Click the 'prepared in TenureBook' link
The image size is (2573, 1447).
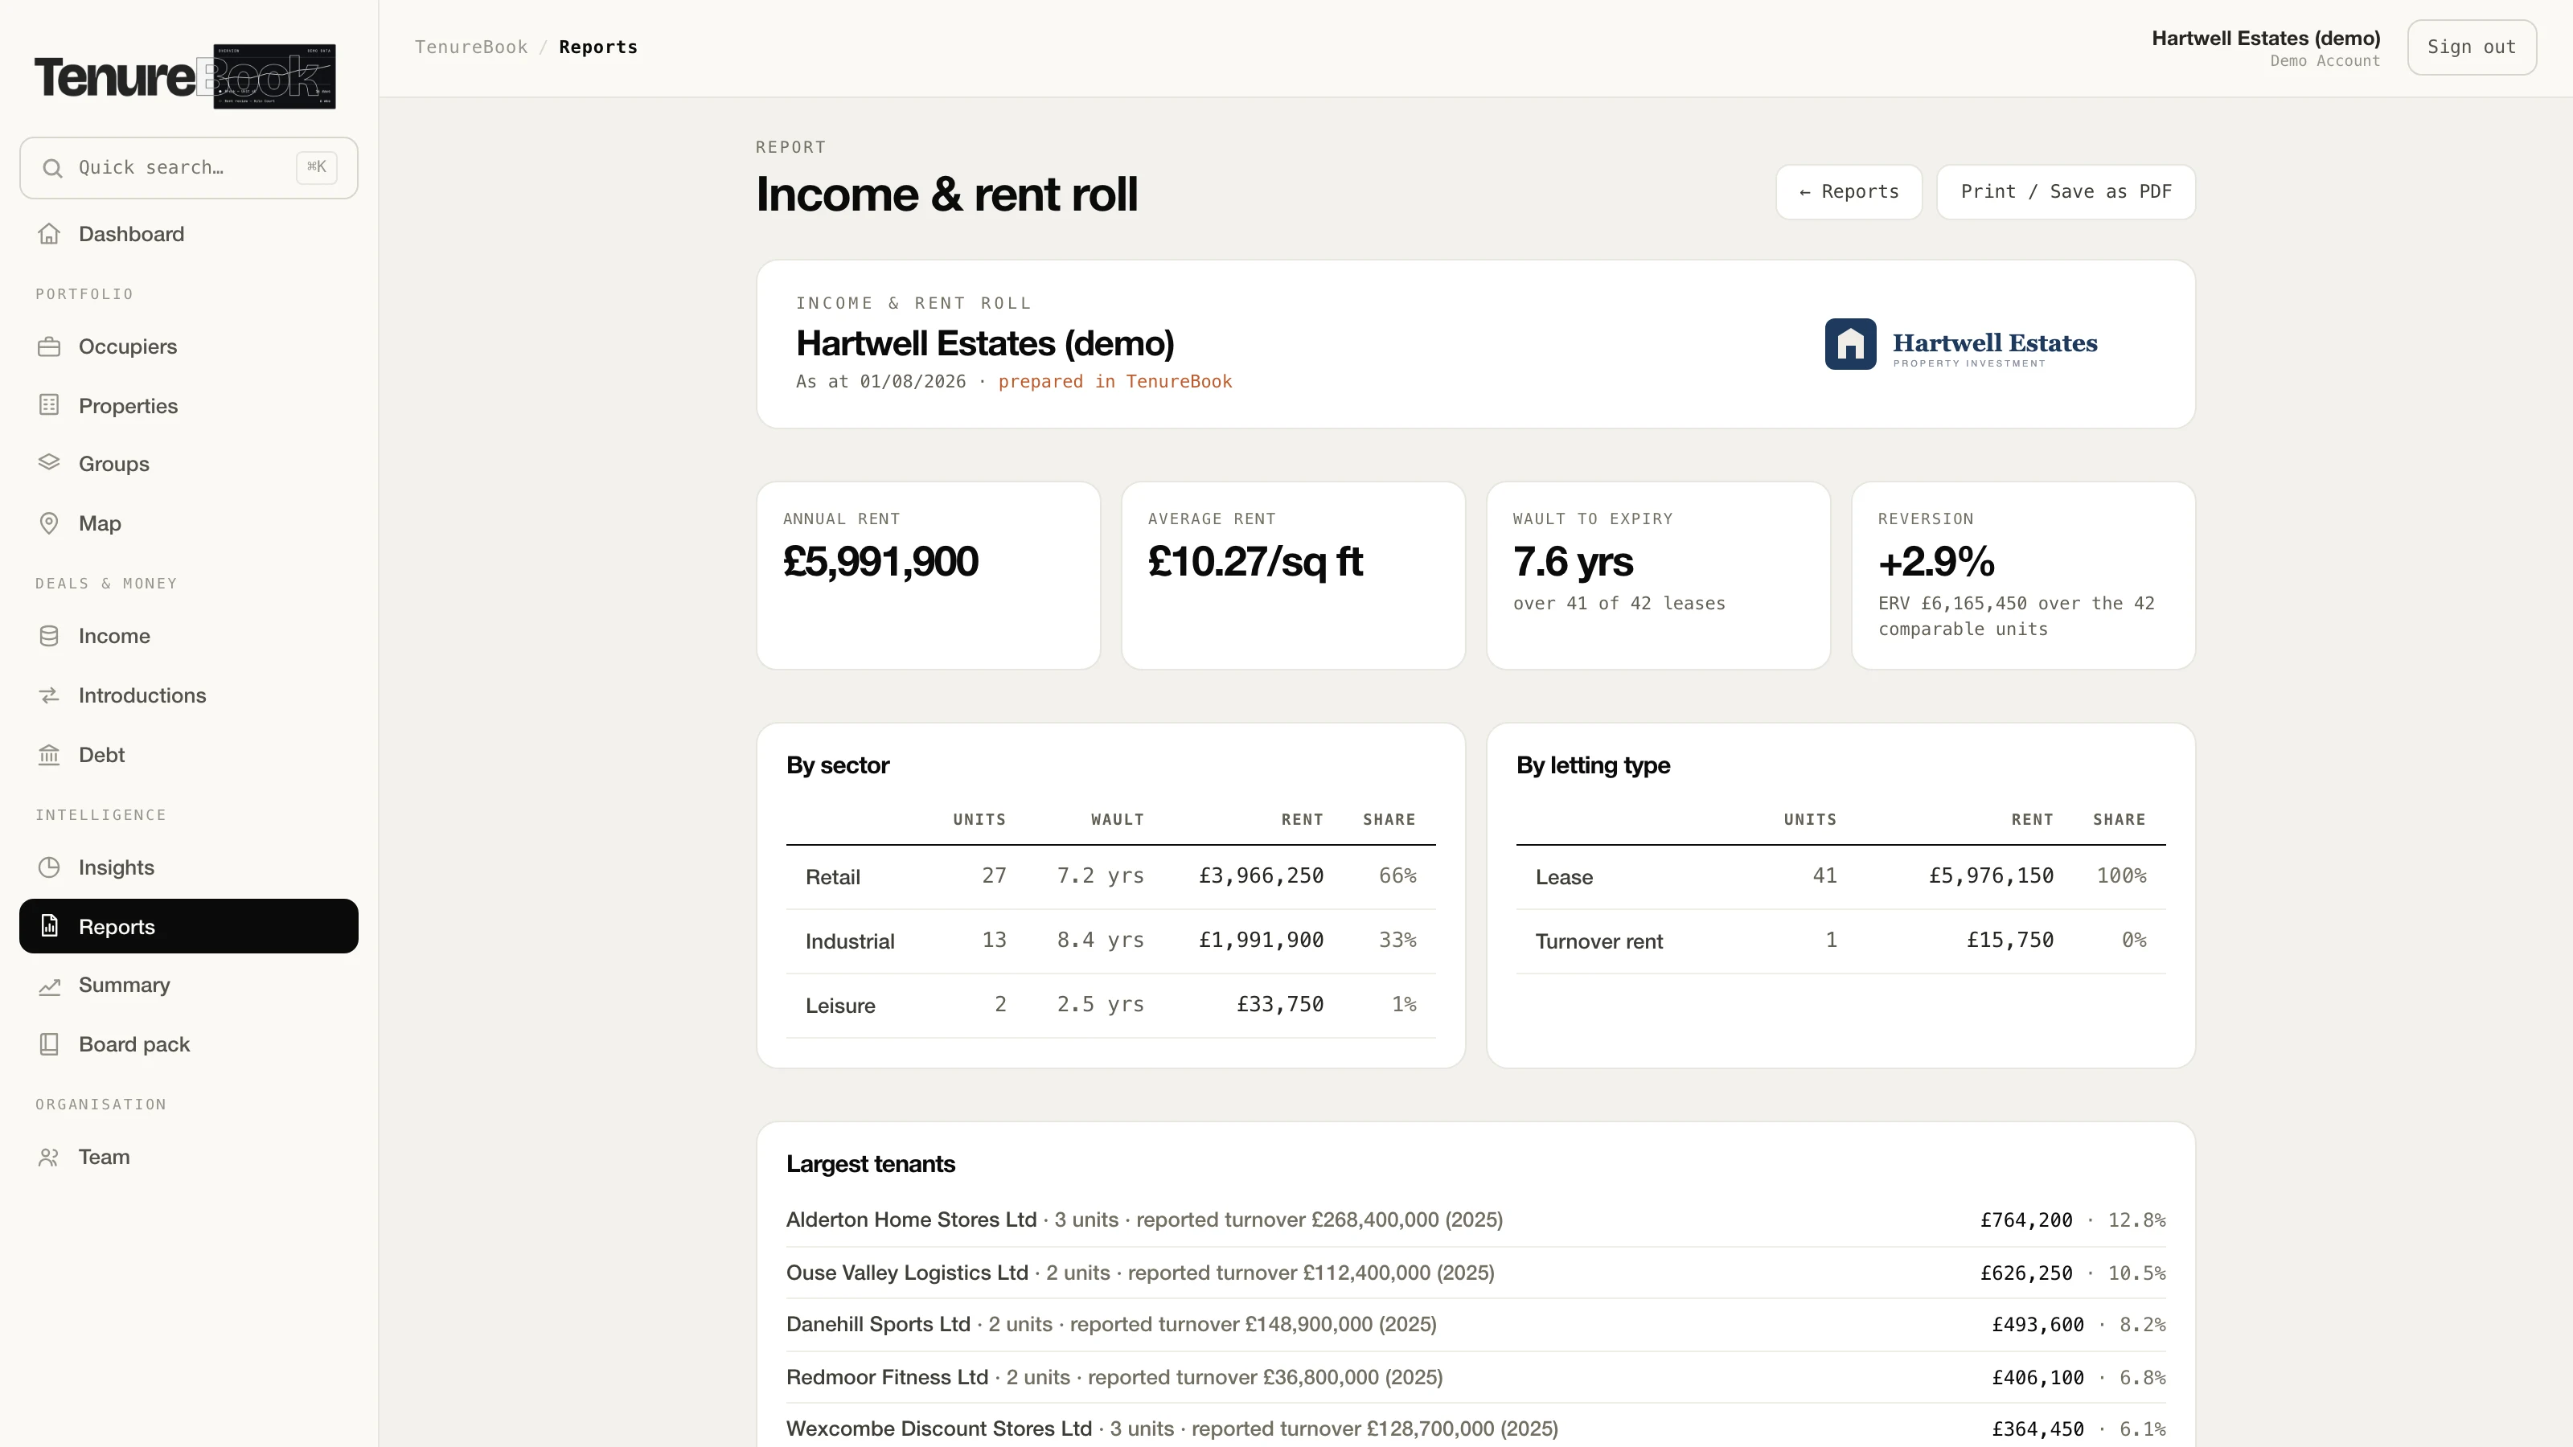coord(1114,382)
